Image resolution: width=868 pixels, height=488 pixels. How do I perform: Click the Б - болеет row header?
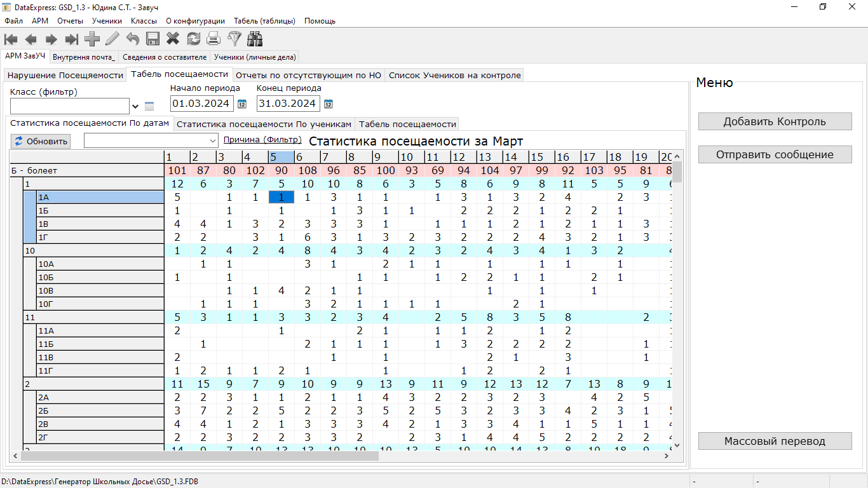86,170
